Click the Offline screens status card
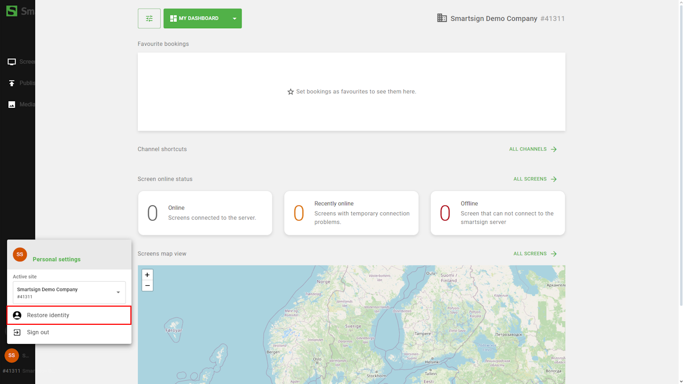 tap(498, 213)
